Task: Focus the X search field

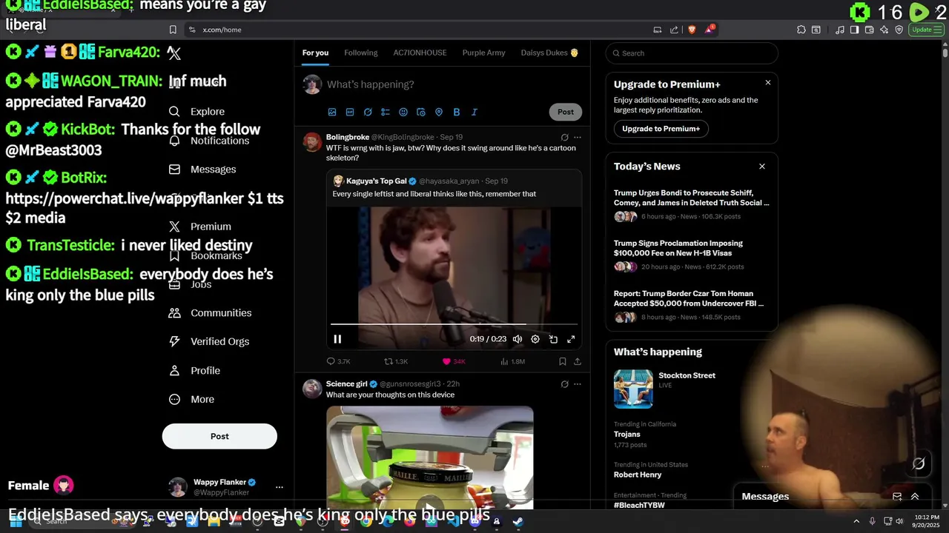Action: pyautogui.click(x=692, y=53)
